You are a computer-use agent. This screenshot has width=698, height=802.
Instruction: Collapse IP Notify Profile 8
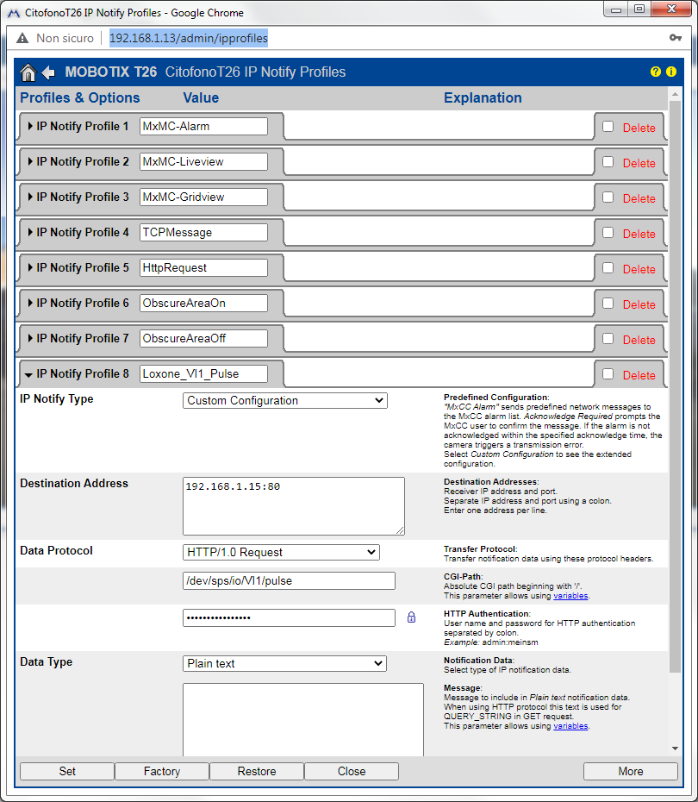coord(28,375)
